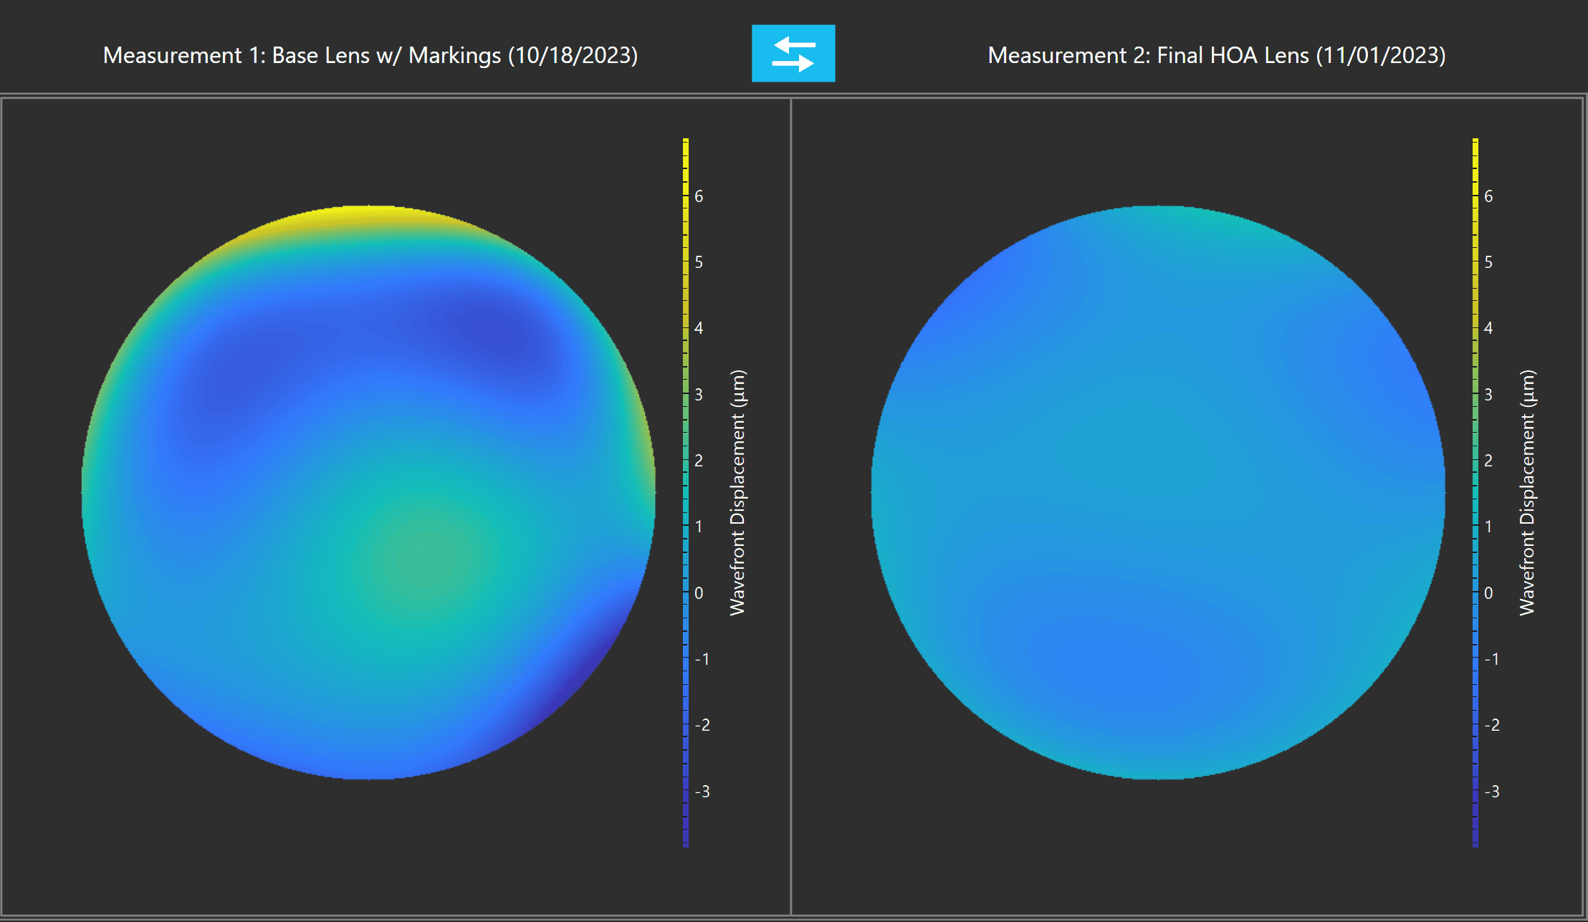The width and height of the screenshot is (1588, 922).
Task: Click the swap measurements arrows icon
Action: 793,54
